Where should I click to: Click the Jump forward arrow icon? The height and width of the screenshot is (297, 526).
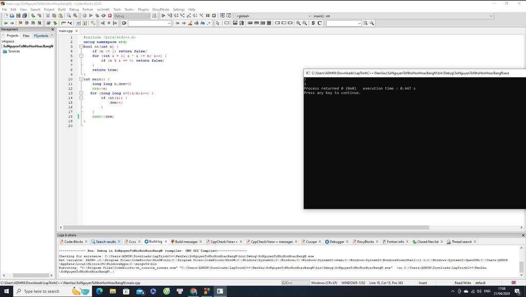tap(12, 23)
